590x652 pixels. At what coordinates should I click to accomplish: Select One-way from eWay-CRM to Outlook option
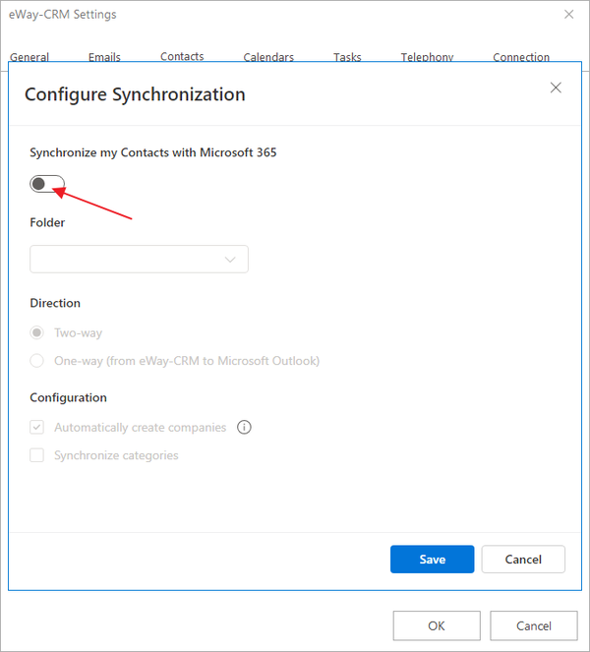pos(36,361)
